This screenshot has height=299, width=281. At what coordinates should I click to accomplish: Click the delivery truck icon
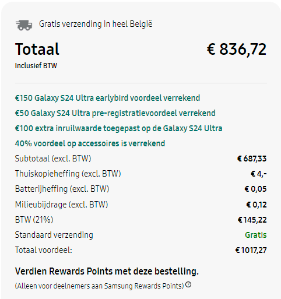[x=24, y=25]
